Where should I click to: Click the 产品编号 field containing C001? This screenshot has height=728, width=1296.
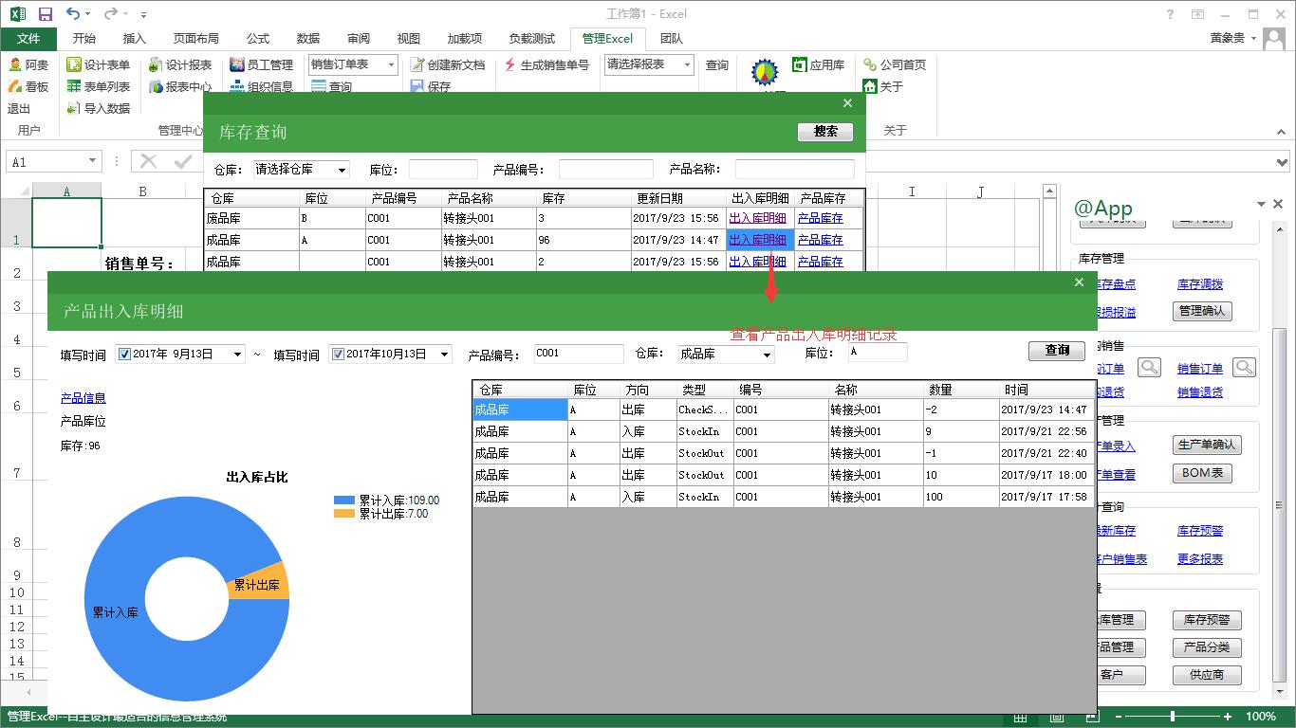tap(578, 354)
